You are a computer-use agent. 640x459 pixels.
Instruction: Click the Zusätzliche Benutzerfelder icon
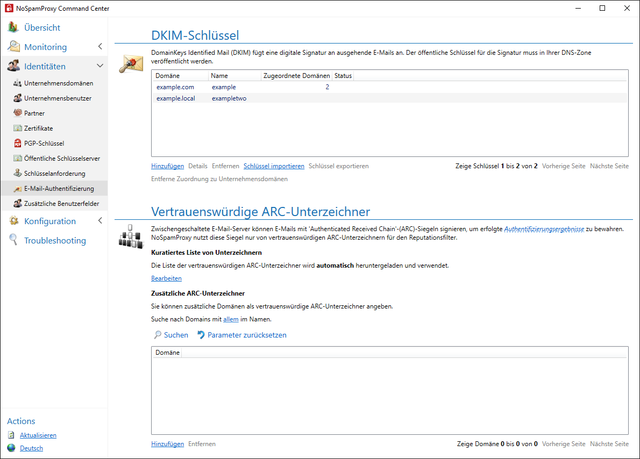click(x=18, y=204)
